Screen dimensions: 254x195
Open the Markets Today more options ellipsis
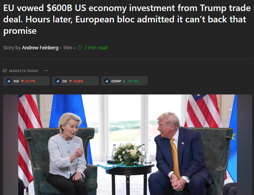[x=46, y=71]
